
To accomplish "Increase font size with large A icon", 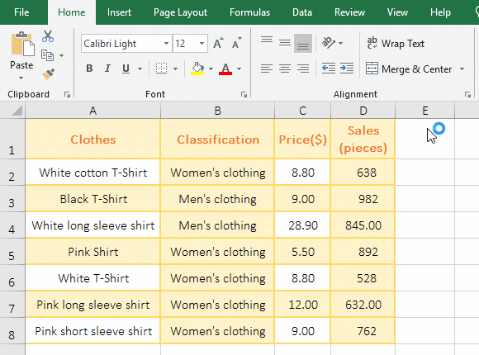I will pos(218,44).
